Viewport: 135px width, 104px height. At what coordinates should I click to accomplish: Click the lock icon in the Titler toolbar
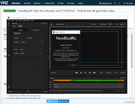pyautogui.click(x=51, y=24)
